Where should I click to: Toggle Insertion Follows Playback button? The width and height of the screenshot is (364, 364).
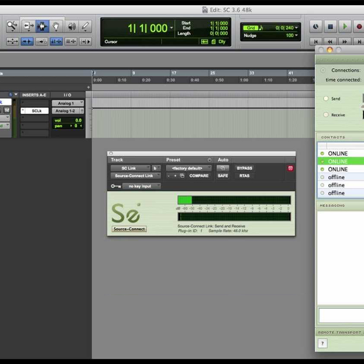tap(85, 42)
